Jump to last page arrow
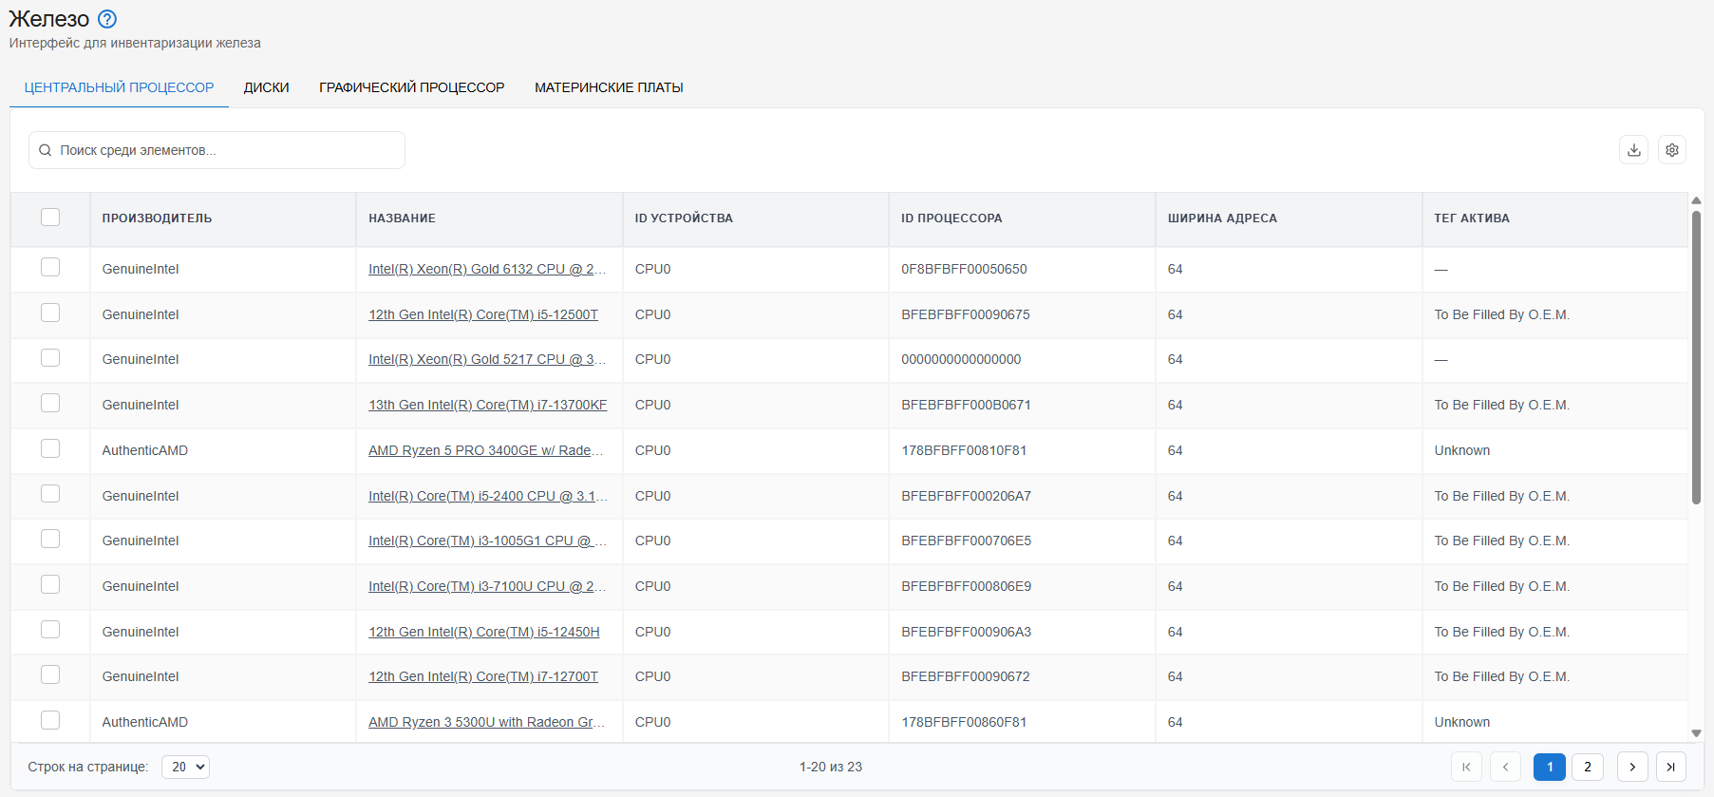The image size is (1714, 797). point(1671,767)
